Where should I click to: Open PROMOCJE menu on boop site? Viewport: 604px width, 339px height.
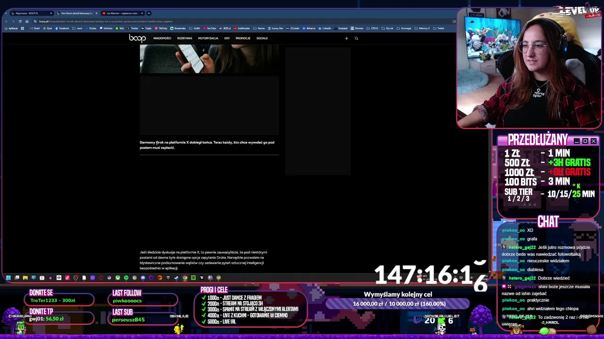point(243,38)
